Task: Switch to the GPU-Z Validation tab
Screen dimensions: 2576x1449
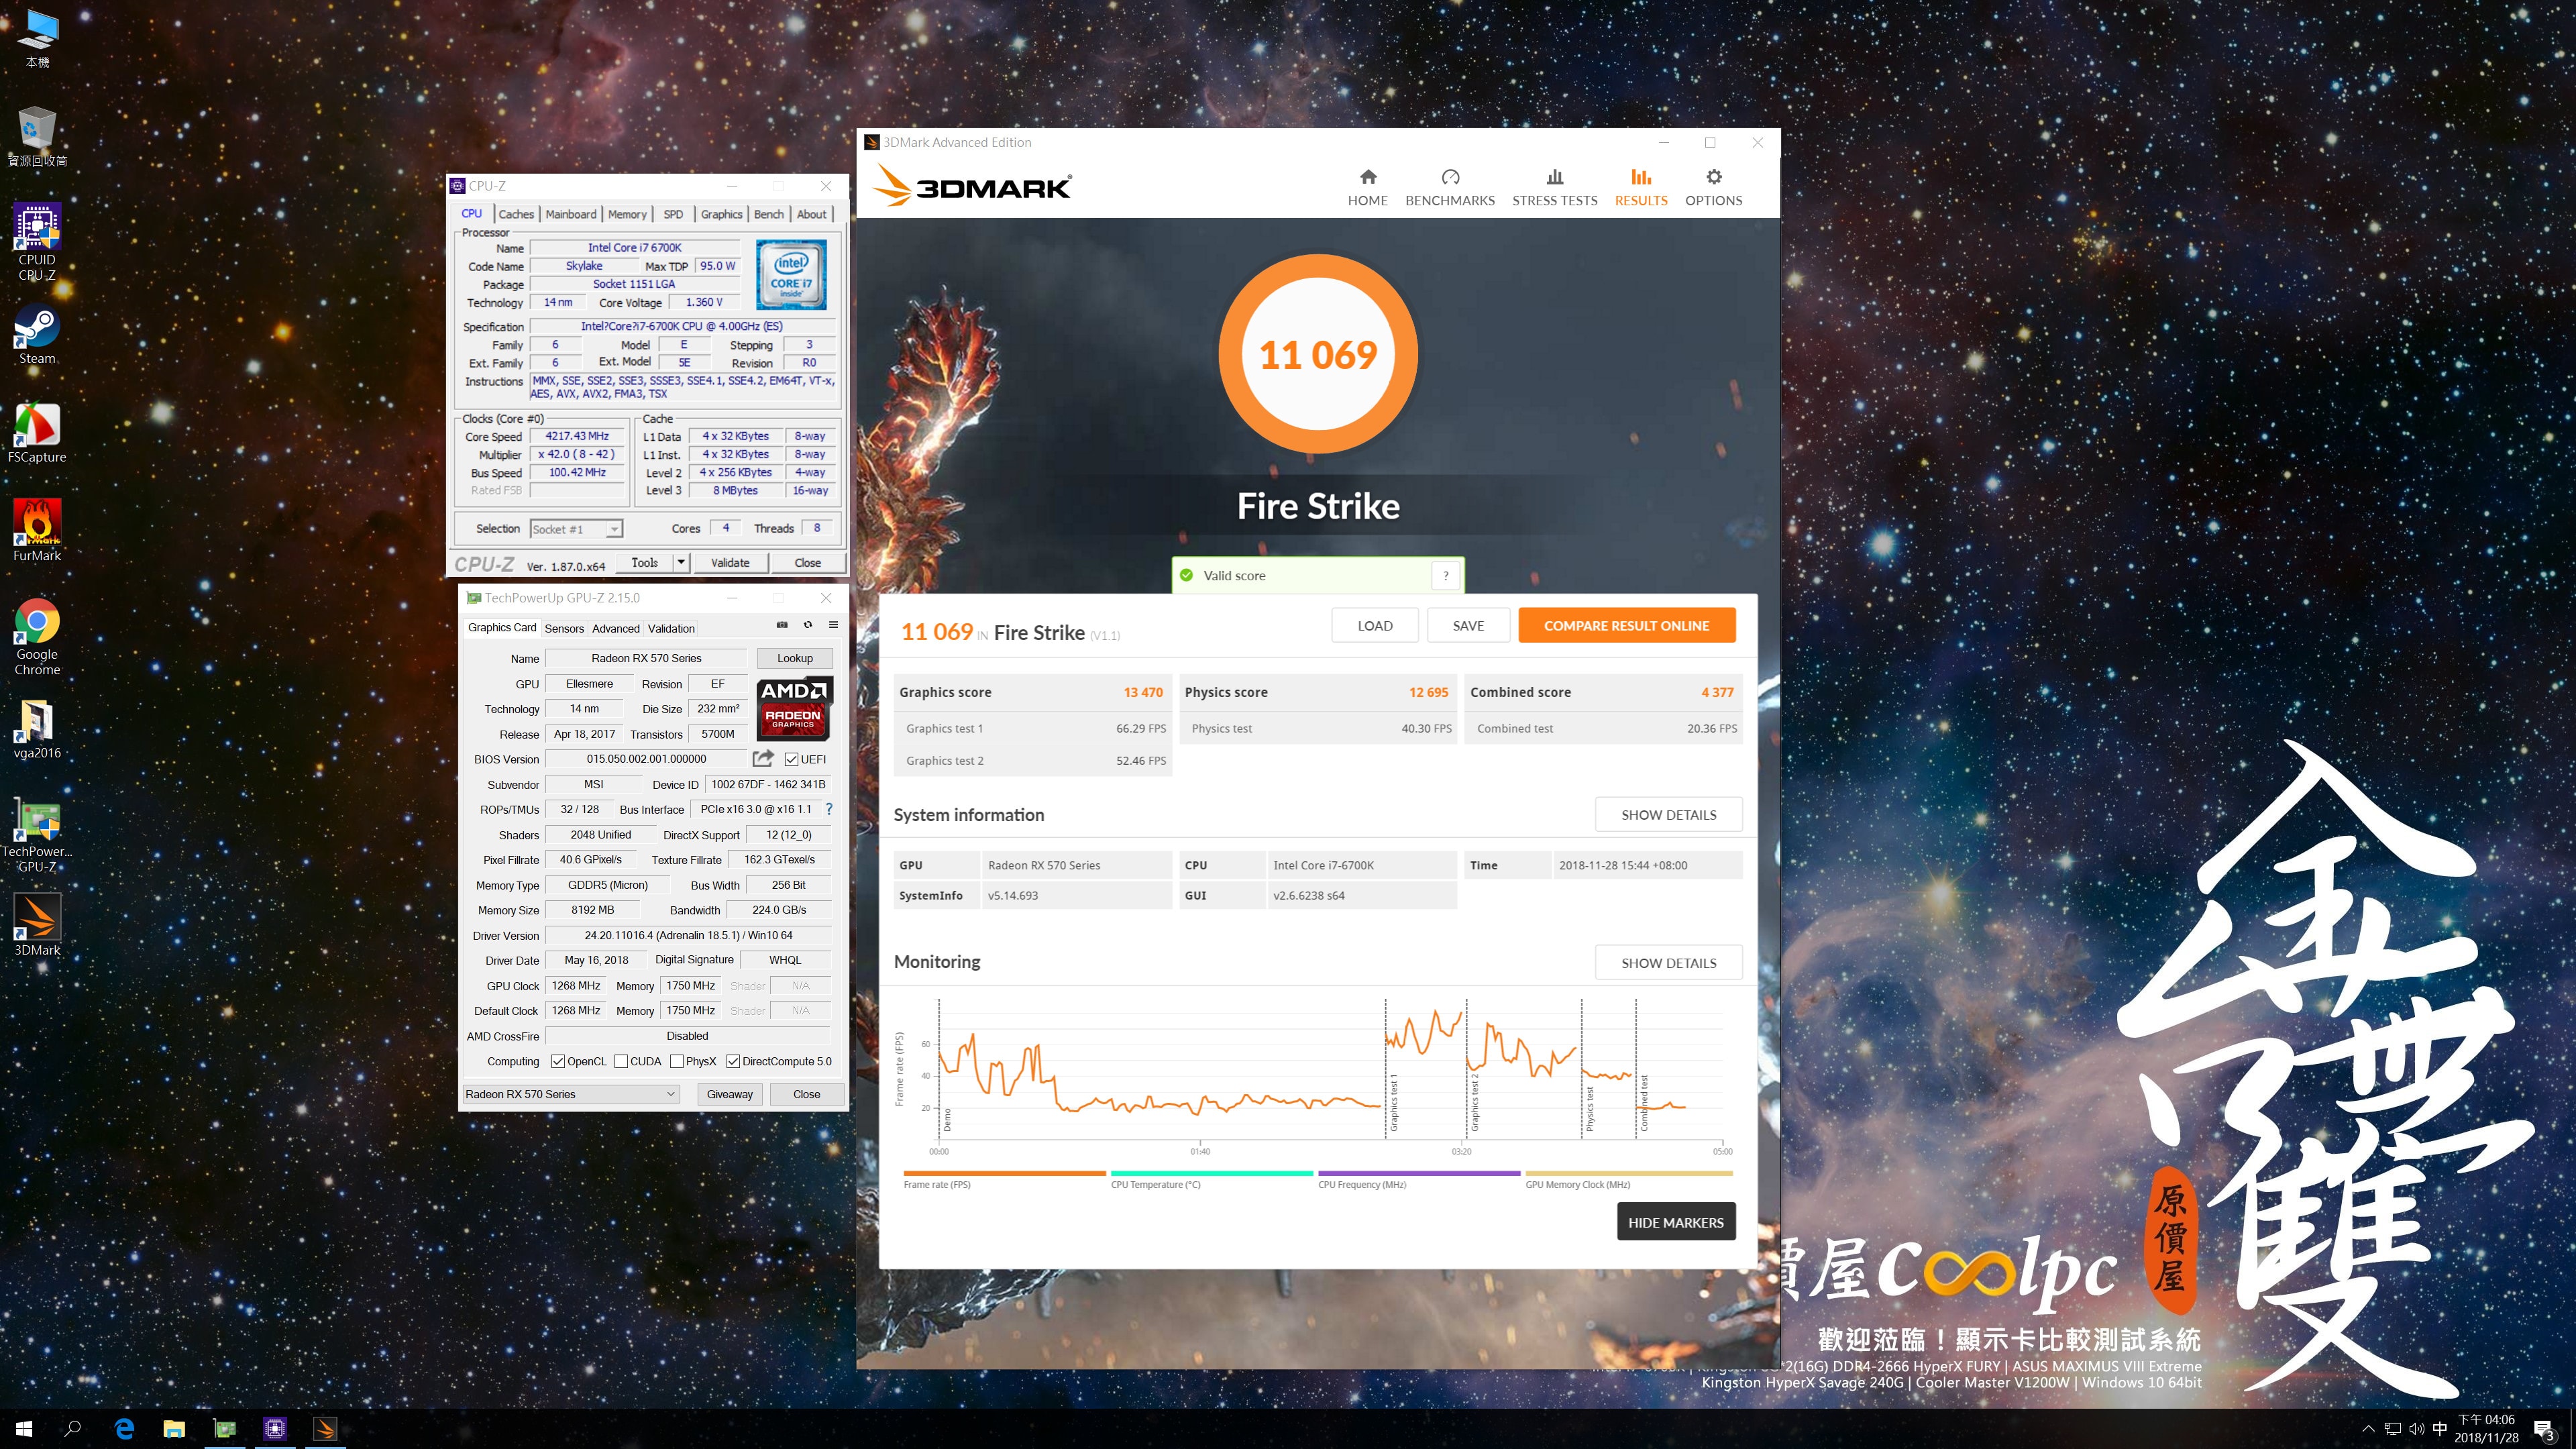Action: [671, 628]
